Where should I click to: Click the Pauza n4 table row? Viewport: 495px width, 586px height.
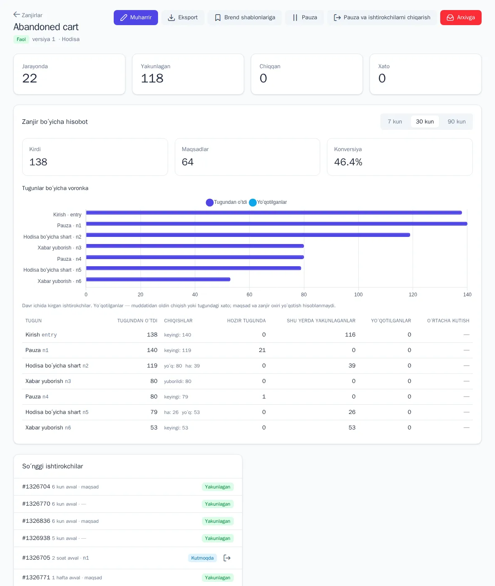tap(247, 397)
